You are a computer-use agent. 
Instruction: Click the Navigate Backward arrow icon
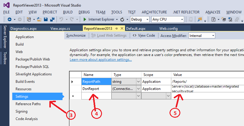[10, 19]
